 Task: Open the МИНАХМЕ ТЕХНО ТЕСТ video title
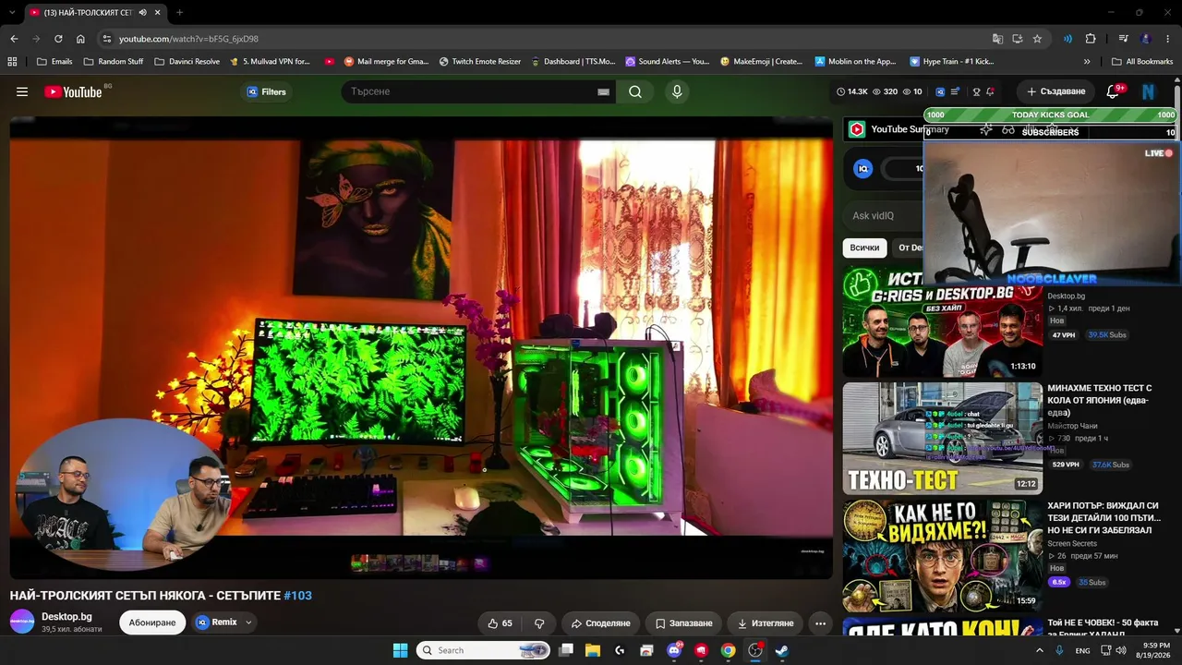tap(1100, 401)
